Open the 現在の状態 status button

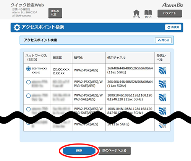pyautogui.click(x=55, y=13)
